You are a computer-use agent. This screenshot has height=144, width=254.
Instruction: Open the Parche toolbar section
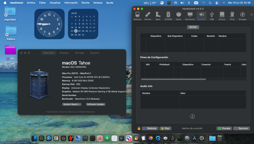pos(148,16)
